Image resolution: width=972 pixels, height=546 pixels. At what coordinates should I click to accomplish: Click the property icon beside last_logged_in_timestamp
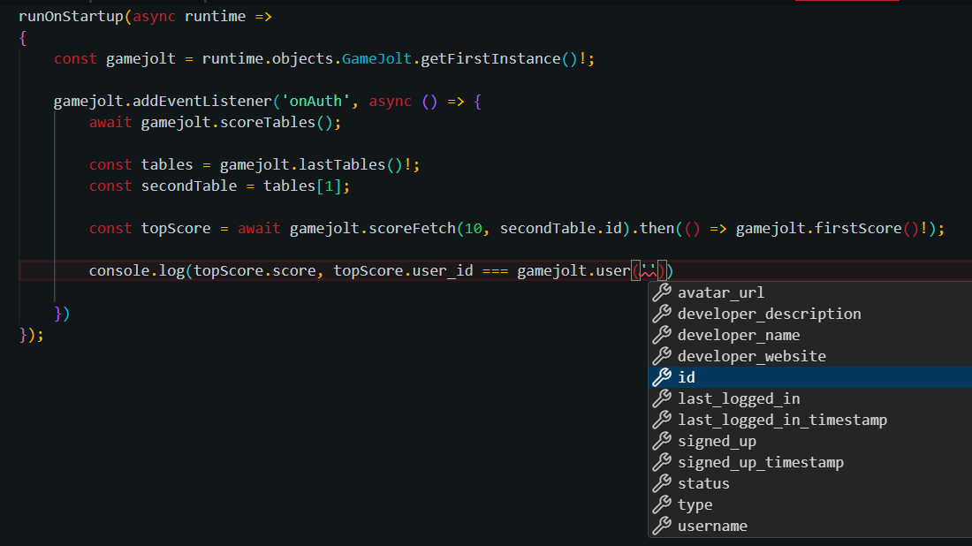coord(662,420)
